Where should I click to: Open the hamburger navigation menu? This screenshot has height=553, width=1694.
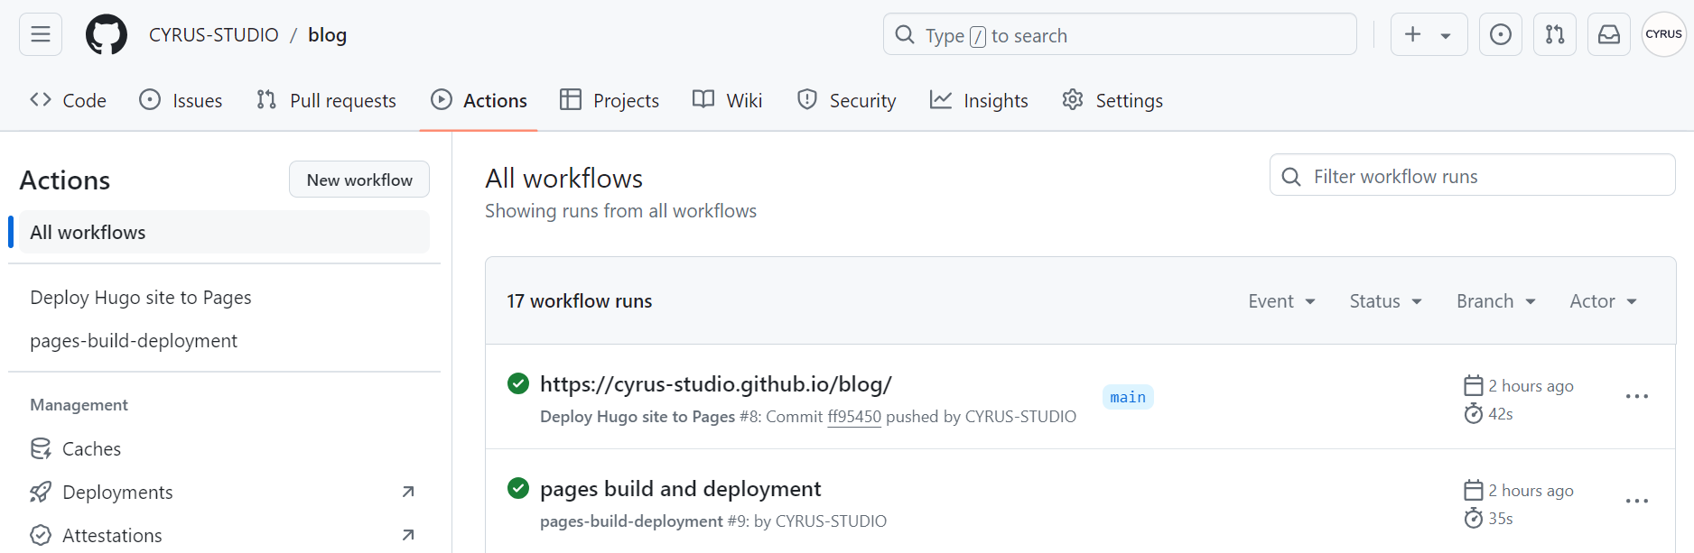tap(41, 35)
